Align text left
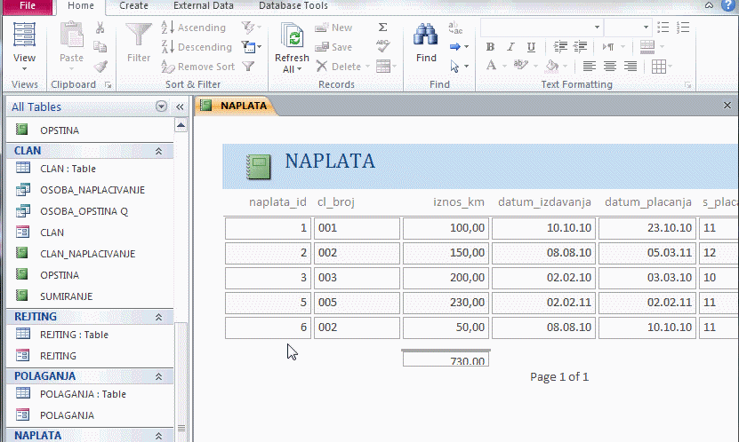 point(589,67)
